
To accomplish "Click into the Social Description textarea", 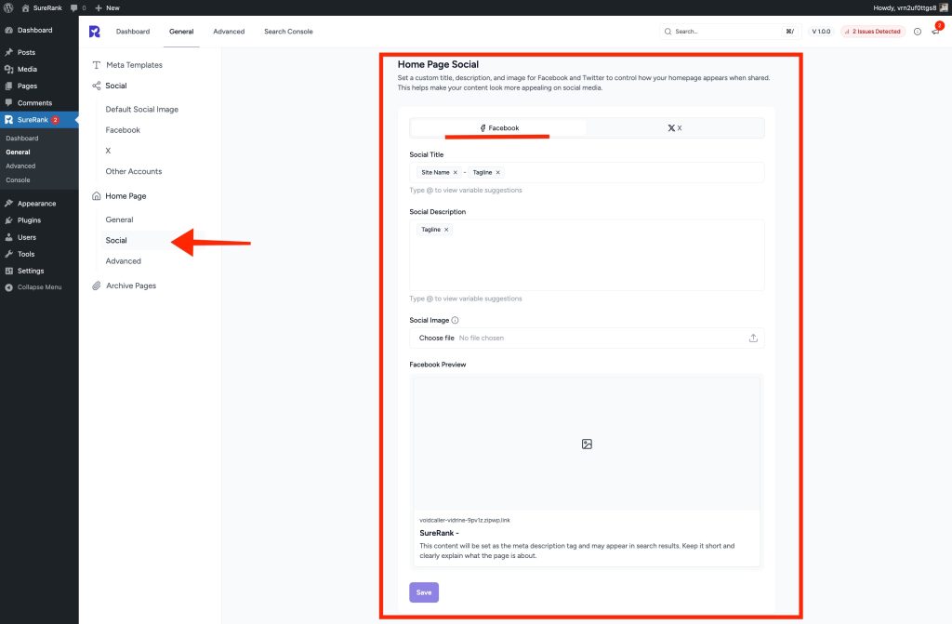I will coord(587,255).
